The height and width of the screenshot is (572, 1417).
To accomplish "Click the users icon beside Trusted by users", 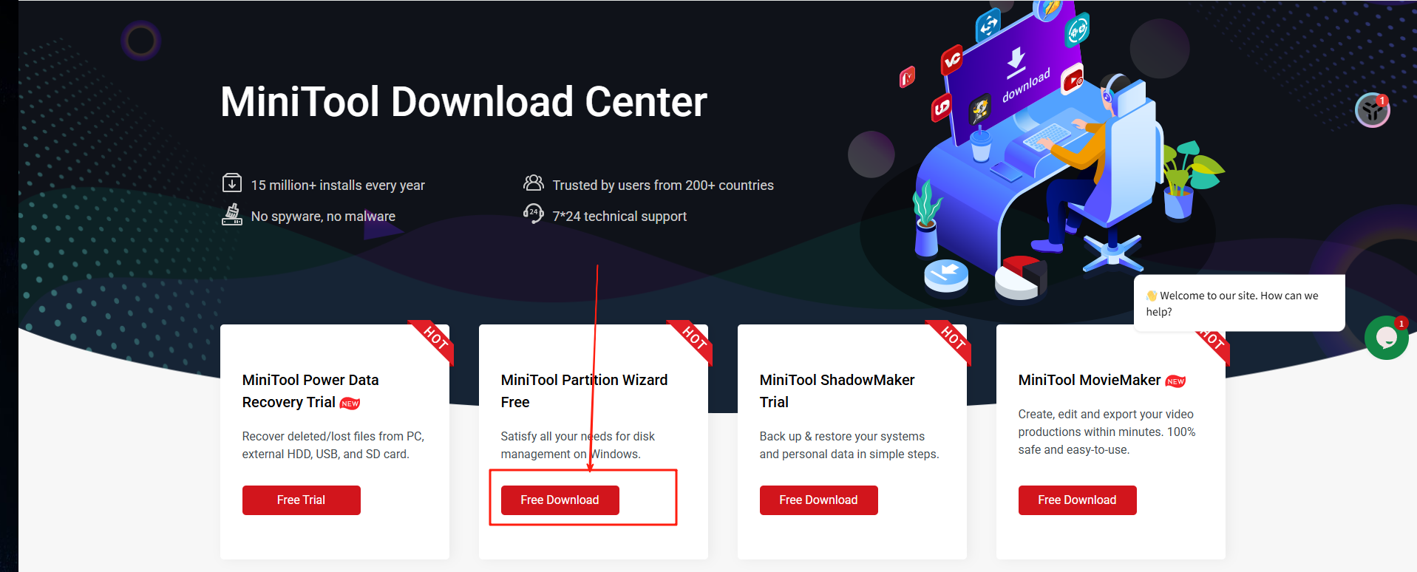I will click(533, 183).
